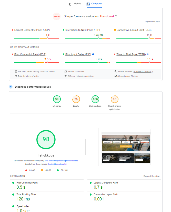171x212 pixels.
Task: Open First Input Delay (FID) link
Action: [78, 54]
